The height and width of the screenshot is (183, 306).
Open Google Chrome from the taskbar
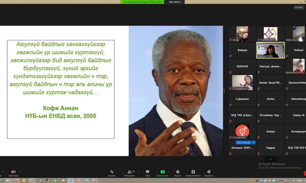(x=39, y=181)
